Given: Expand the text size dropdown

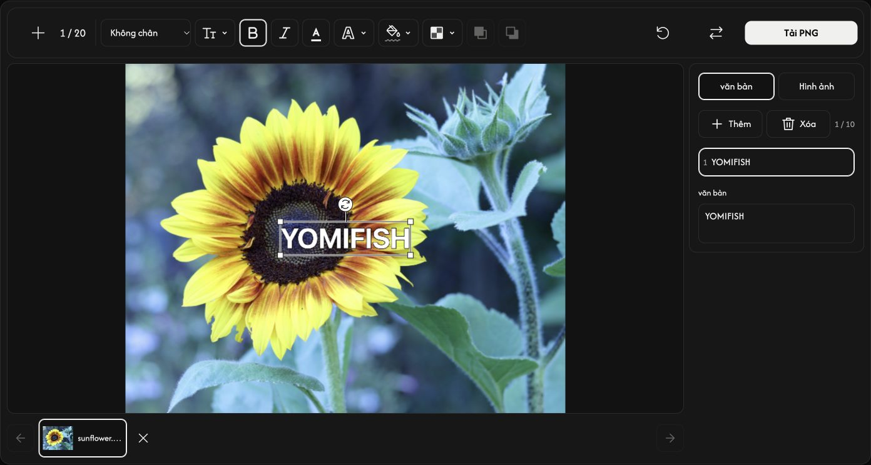Looking at the screenshot, I should [x=215, y=33].
